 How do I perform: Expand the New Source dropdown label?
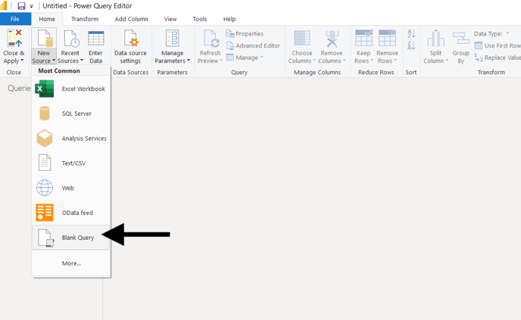coord(43,57)
